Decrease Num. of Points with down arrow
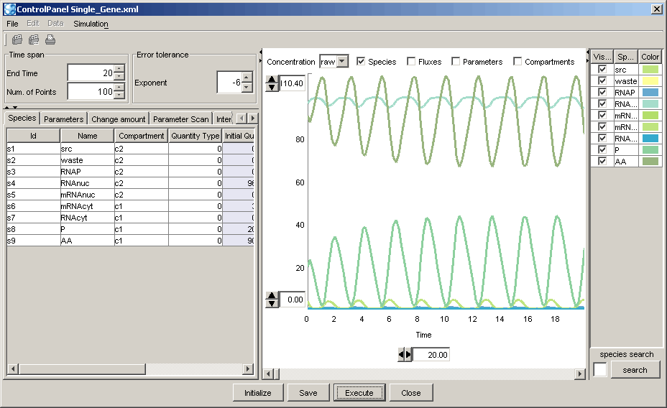The width and height of the screenshot is (667, 408). (x=119, y=96)
